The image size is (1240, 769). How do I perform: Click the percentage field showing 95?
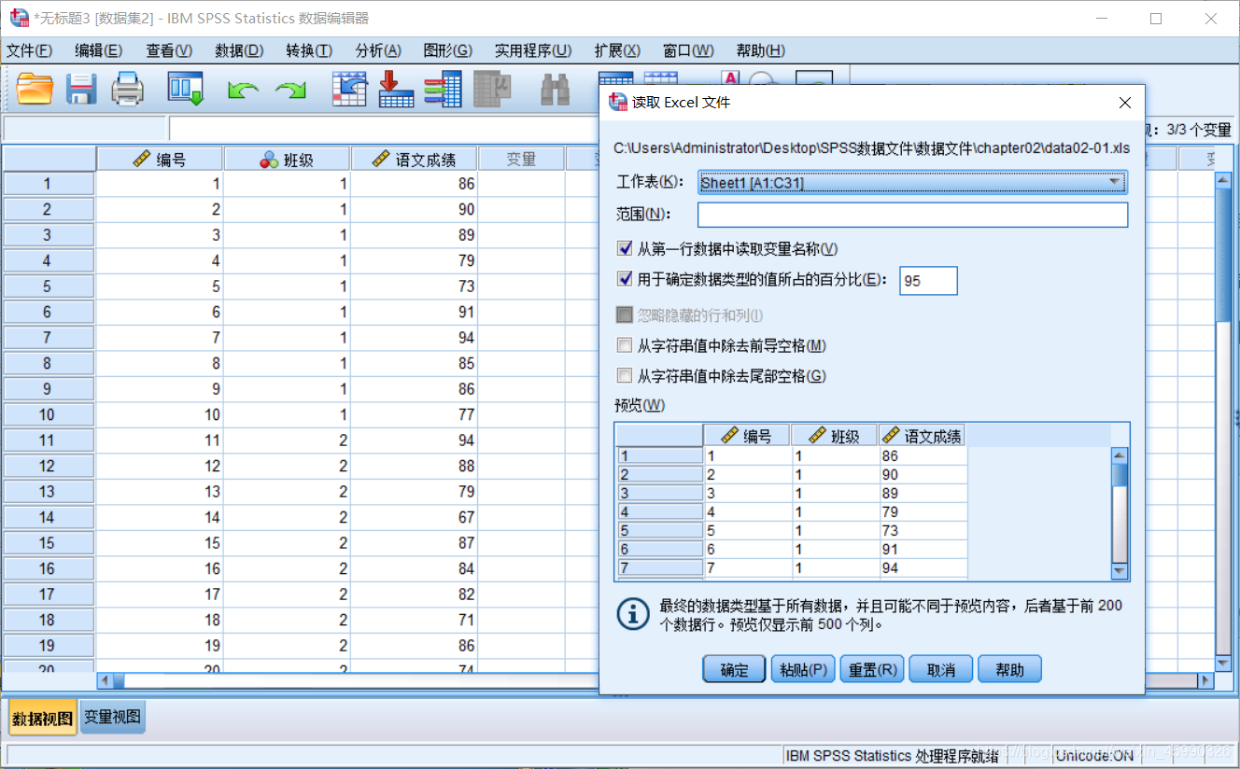click(x=928, y=280)
